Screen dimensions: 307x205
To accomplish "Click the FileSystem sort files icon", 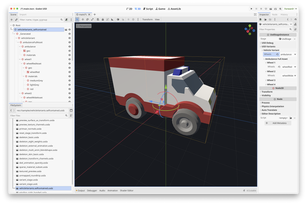I will click(x=71, y=116).
